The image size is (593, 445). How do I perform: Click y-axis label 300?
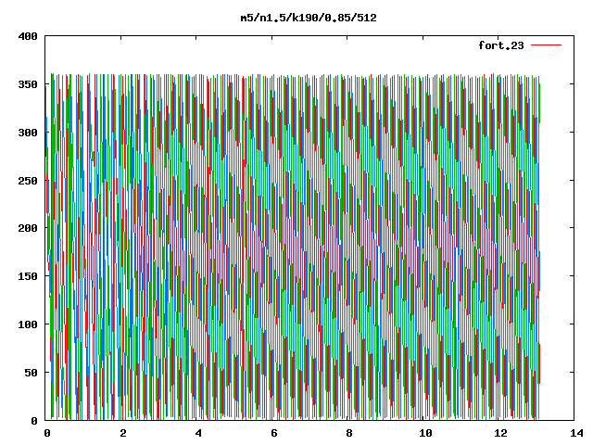[28, 133]
